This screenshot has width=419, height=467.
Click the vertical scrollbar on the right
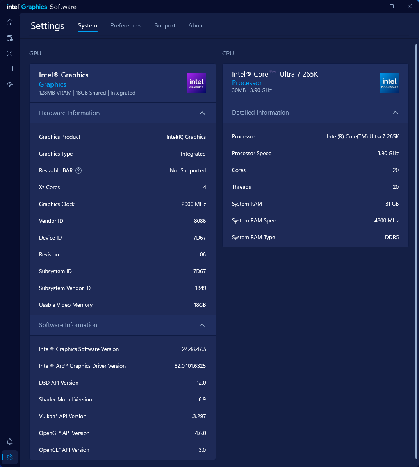point(416,252)
